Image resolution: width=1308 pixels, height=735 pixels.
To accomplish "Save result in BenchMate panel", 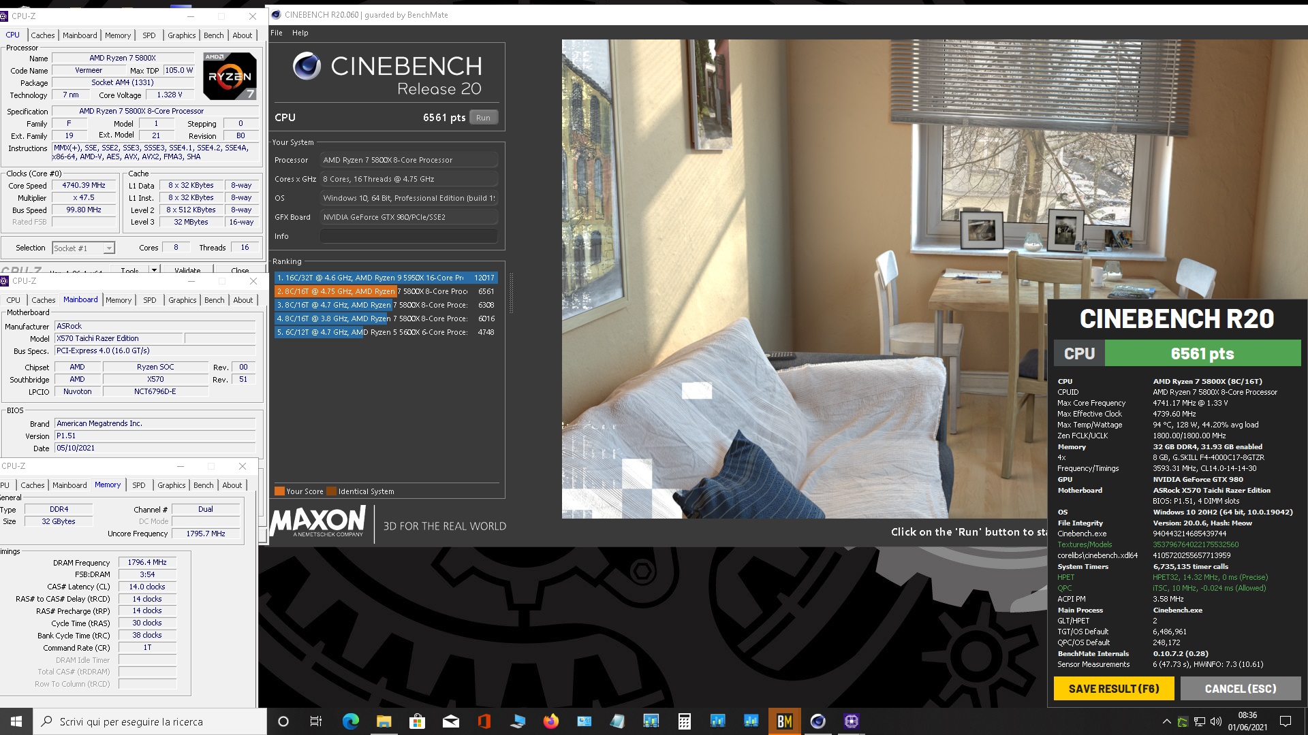I will pos(1114,689).
